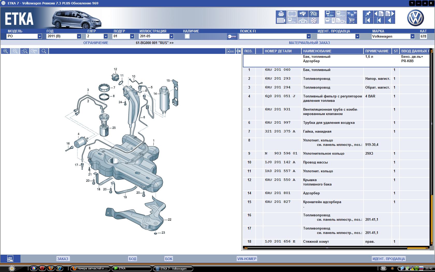Open the МАРКА Volkswagen dropdown
Image resolution: width=435 pixels, height=272 pixels.
[x=412, y=36]
